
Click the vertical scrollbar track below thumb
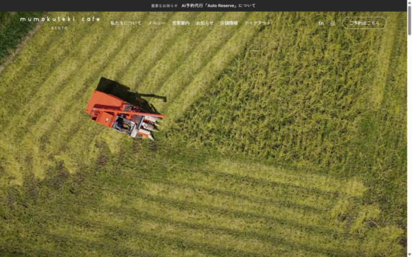coord(409,144)
